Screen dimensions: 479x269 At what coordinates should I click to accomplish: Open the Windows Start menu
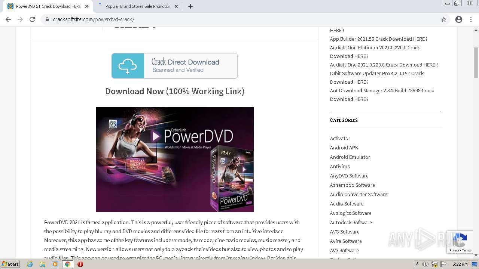[x=10, y=264]
